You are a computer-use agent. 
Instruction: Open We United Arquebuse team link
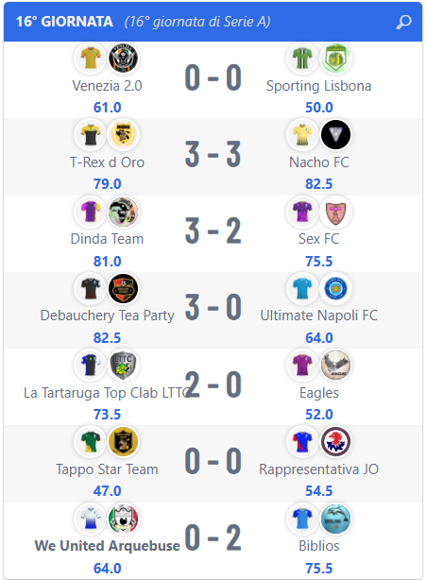108,546
